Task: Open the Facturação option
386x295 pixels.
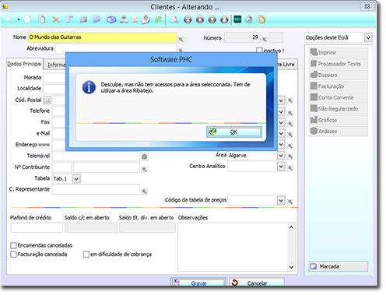Action: pyautogui.click(x=339, y=86)
